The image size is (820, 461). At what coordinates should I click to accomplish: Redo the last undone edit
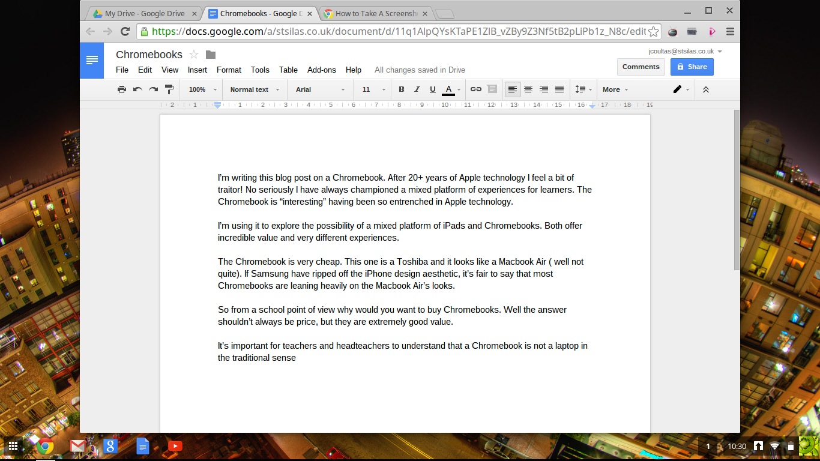point(153,89)
